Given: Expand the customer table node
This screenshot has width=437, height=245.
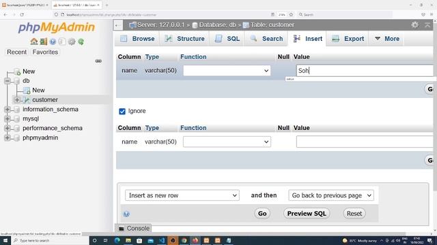Looking at the screenshot, I should click(17, 100).
